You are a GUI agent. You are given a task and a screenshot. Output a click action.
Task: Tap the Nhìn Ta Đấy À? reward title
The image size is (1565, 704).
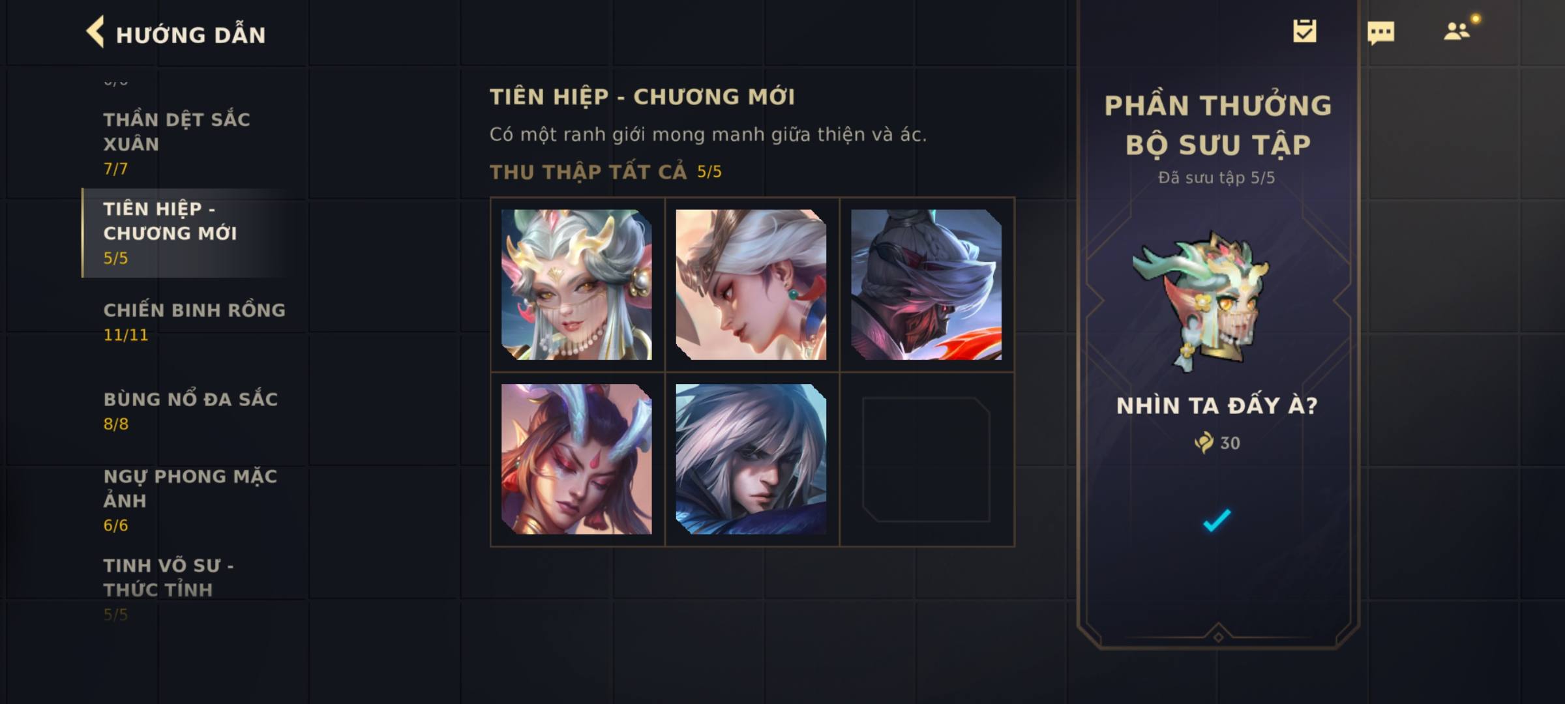[1217, 405]
